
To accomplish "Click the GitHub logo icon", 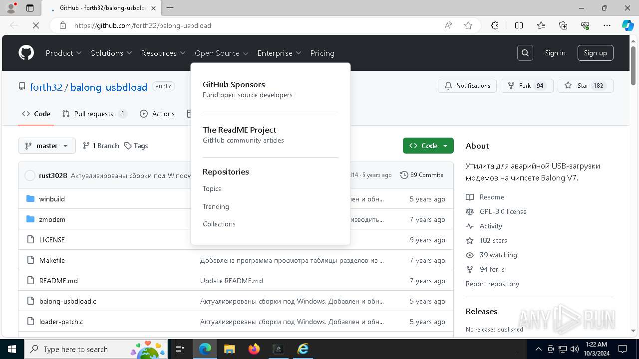I will point(26,53).
